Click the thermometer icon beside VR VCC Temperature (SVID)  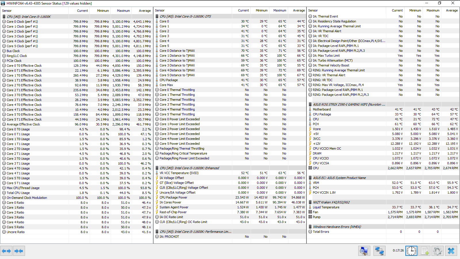(x=157, y=173)
